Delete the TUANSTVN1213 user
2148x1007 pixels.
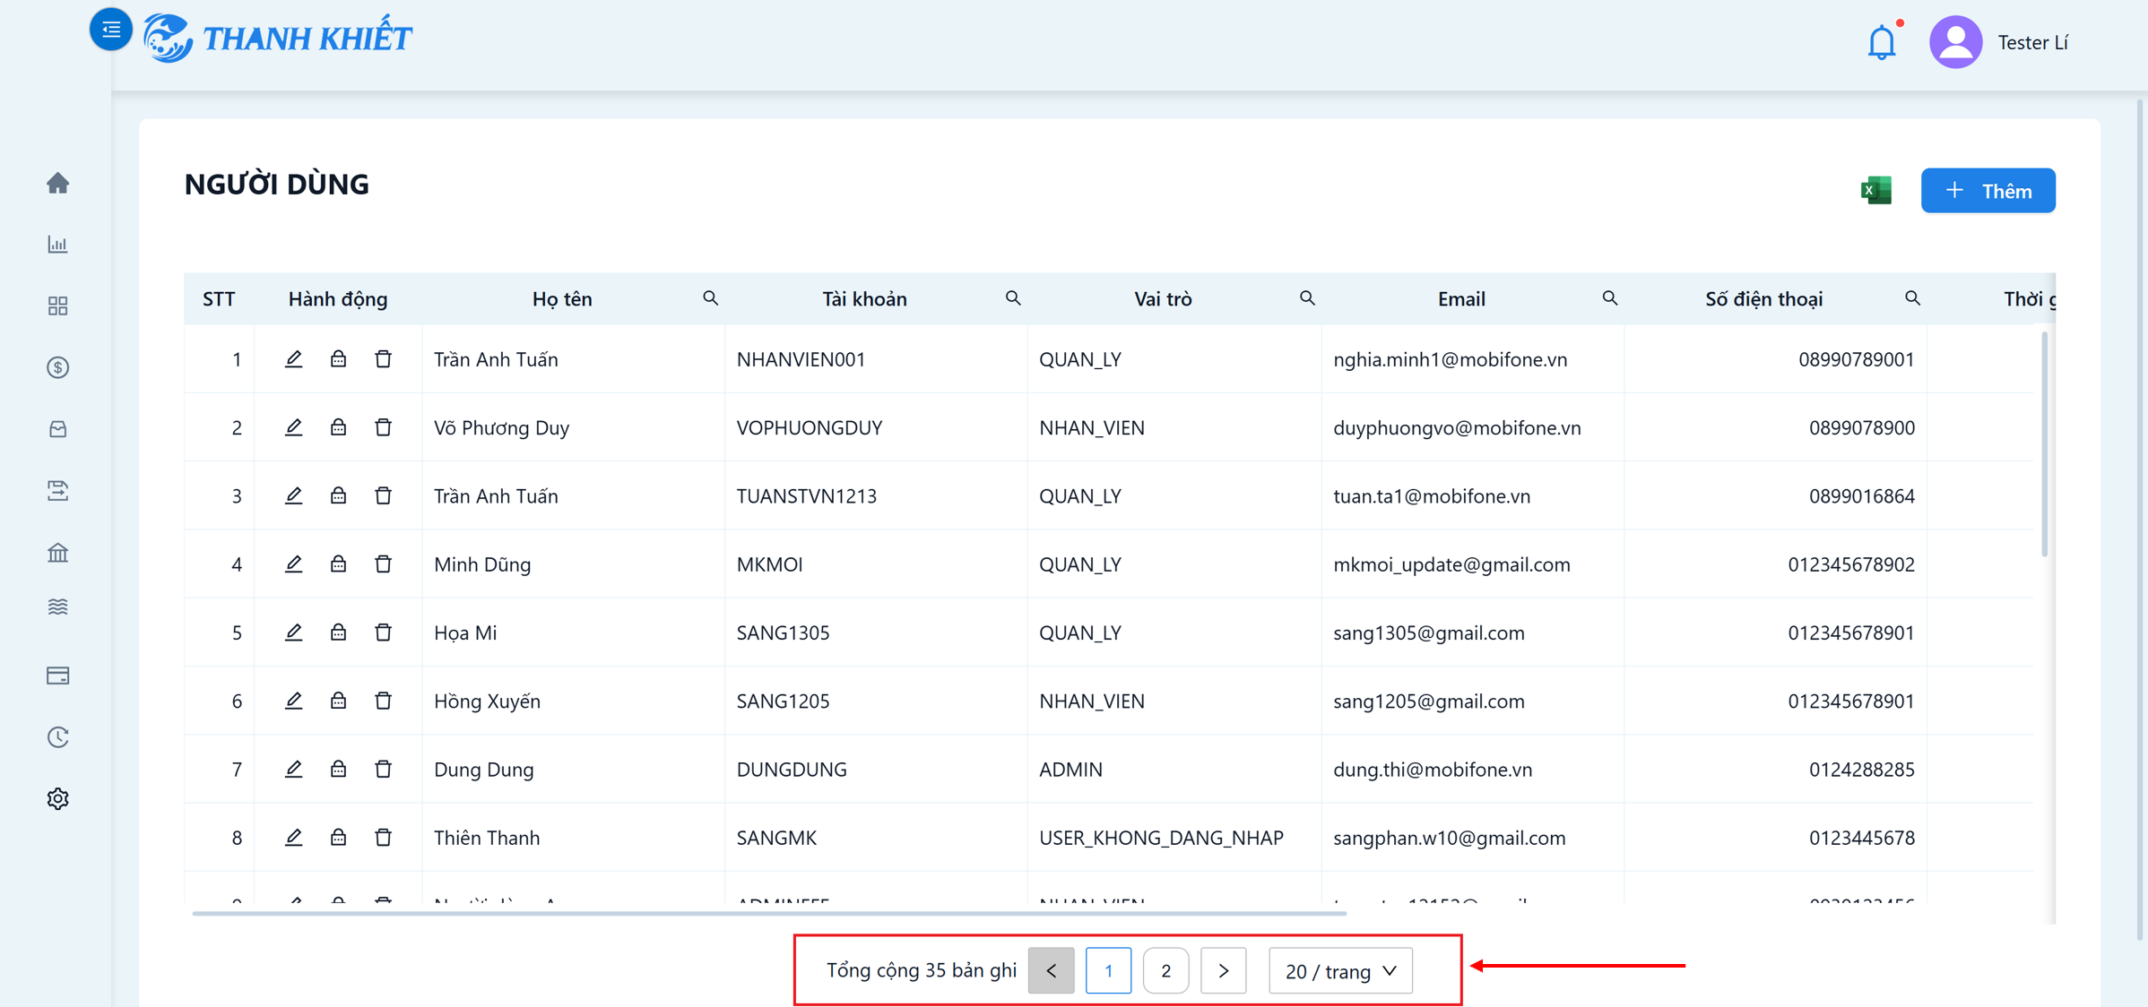point(383,495)
